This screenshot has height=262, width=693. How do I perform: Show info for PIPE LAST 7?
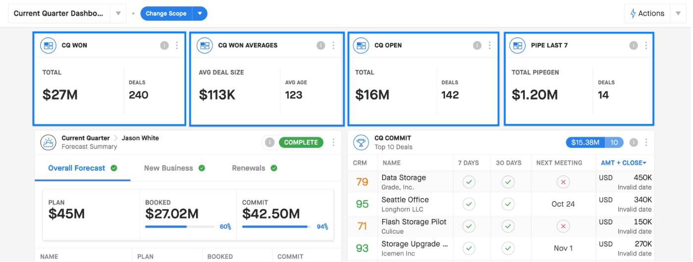pos(634,45)
